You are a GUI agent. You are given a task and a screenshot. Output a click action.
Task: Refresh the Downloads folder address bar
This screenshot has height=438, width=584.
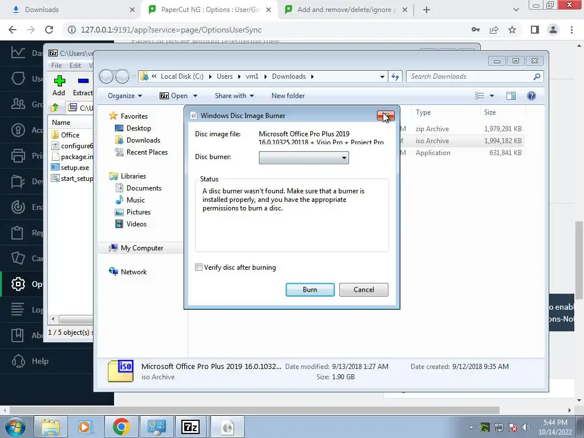(x=395, y=76)
